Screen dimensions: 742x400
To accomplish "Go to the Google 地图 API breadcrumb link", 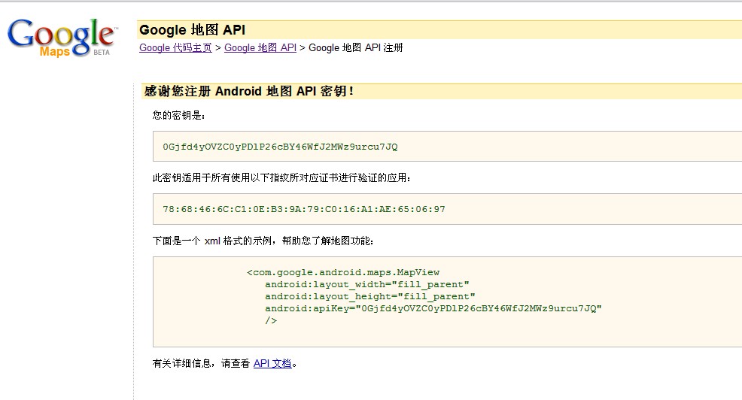I will 260,48.
